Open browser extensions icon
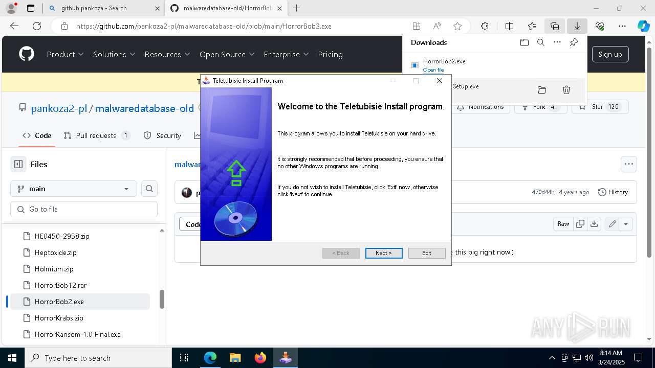The width and height of the screenshot is (655, 368). pos(485,26)
